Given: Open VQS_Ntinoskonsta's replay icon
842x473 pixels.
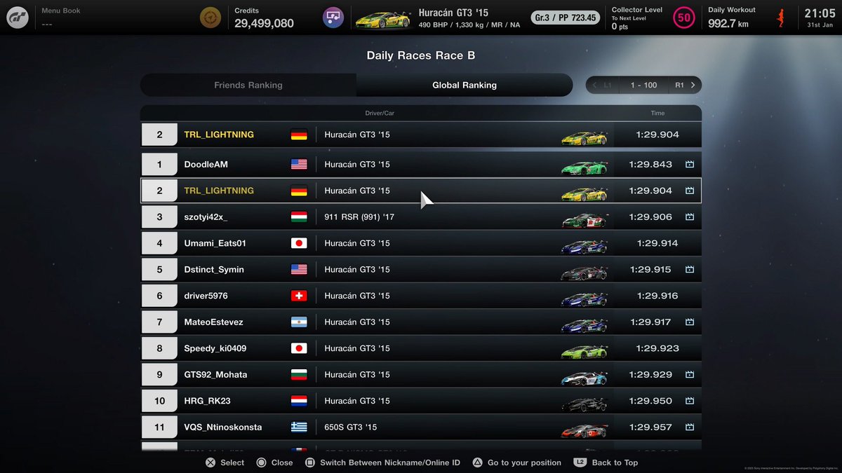Looking at the screenshot, I should click(690, 427).
